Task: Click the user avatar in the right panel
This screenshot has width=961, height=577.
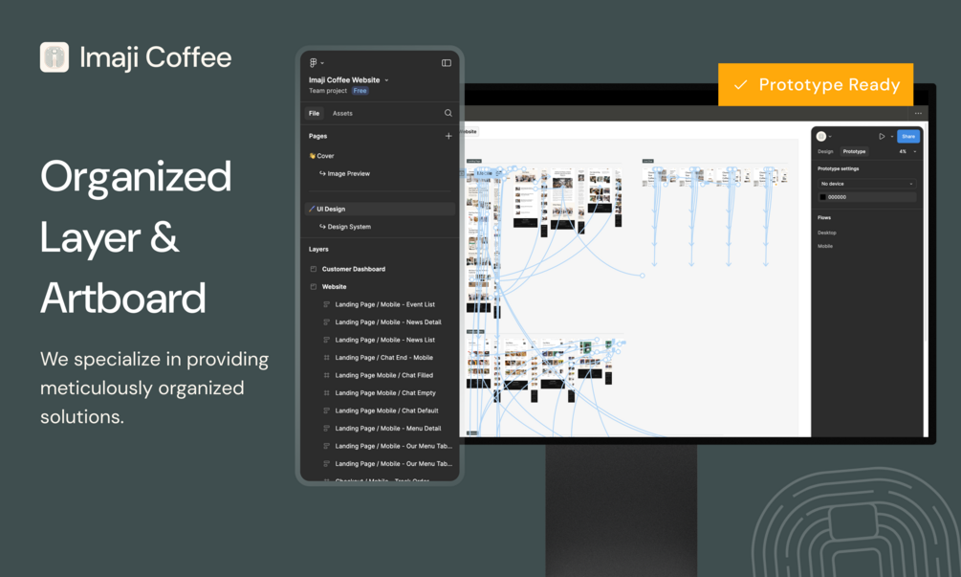Action: coord(821,136)
